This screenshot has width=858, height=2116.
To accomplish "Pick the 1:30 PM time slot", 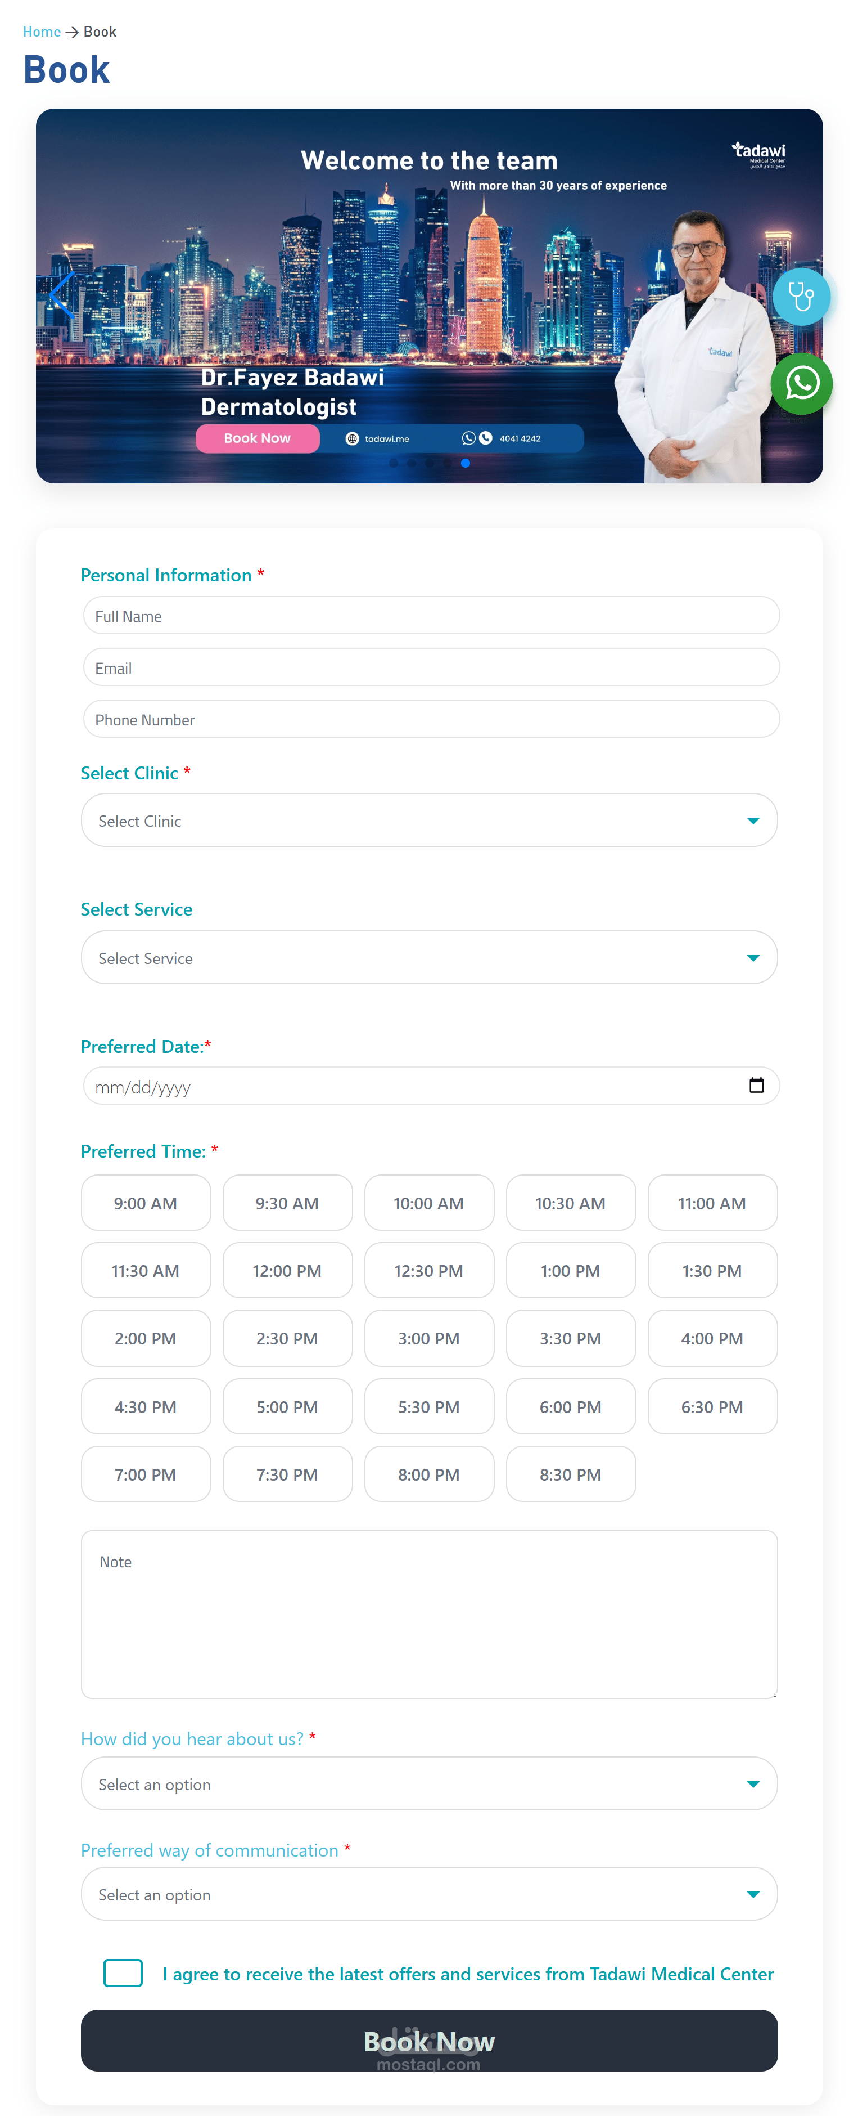I will point(712,1270).
